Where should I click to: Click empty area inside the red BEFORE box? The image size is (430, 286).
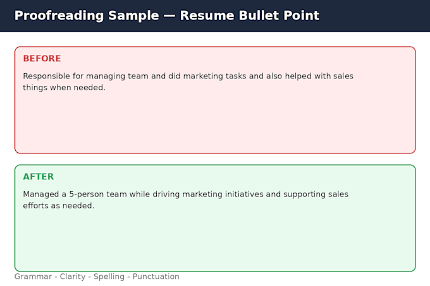pyautogui.click(x=215, y=123)
